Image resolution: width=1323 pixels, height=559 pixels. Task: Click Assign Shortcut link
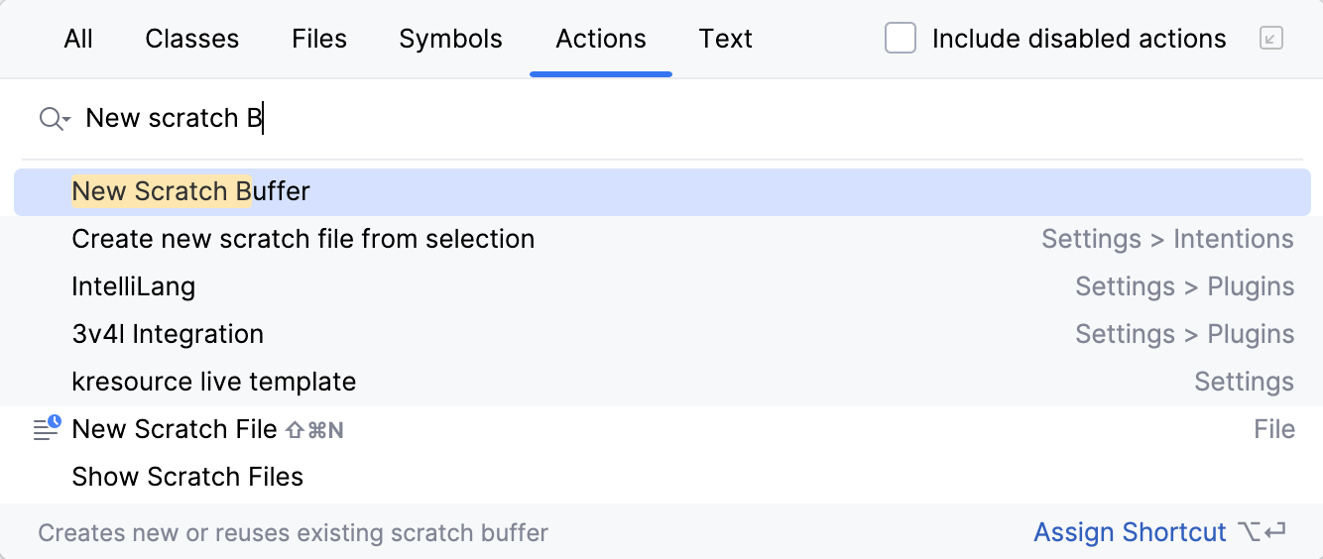tap(1130, 532)
